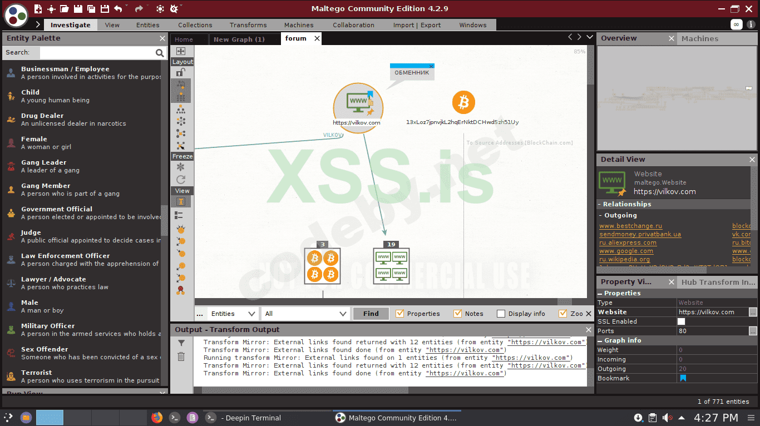760x426 pixels.
Task: Select the https://vilkov.com website node
Action: click(358, 108)
